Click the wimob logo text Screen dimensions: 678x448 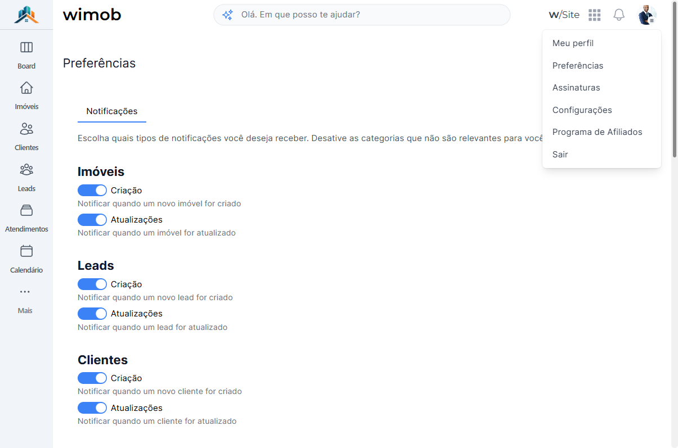point(92,15)
